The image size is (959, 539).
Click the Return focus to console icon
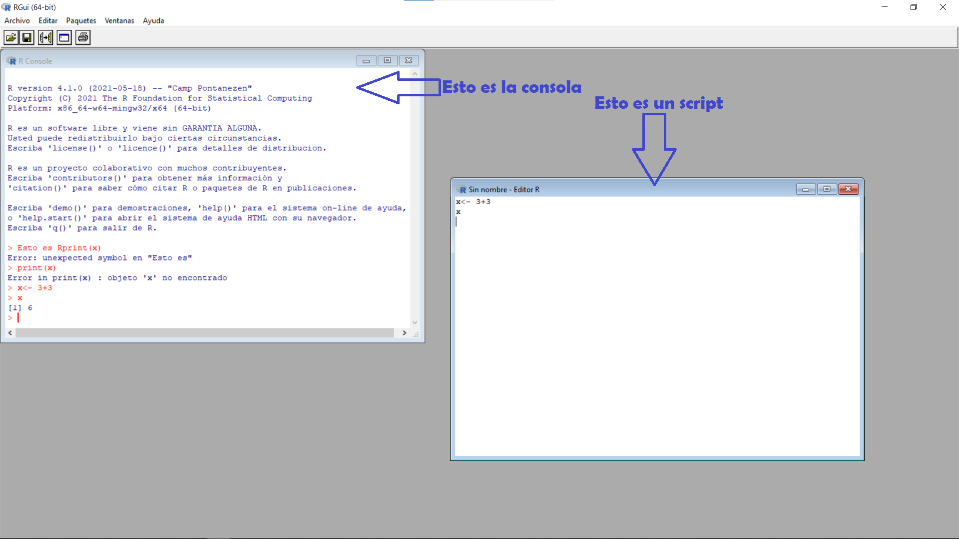pyautogui.click(x=64, y=37)
